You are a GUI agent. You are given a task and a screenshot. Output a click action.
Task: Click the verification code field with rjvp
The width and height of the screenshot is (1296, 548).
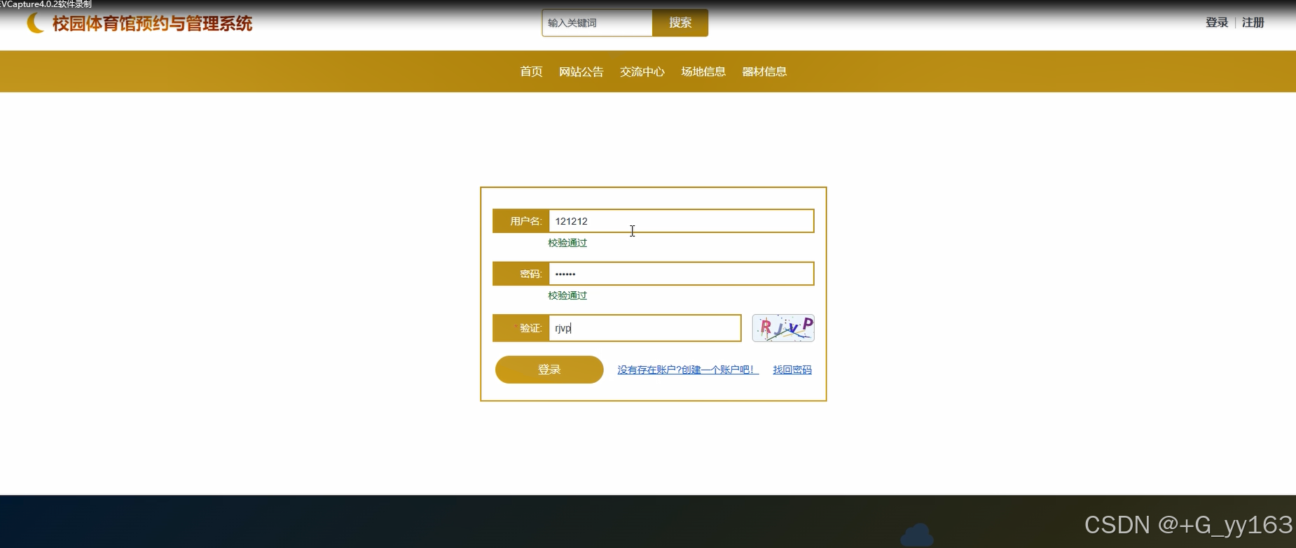point(644,328)
